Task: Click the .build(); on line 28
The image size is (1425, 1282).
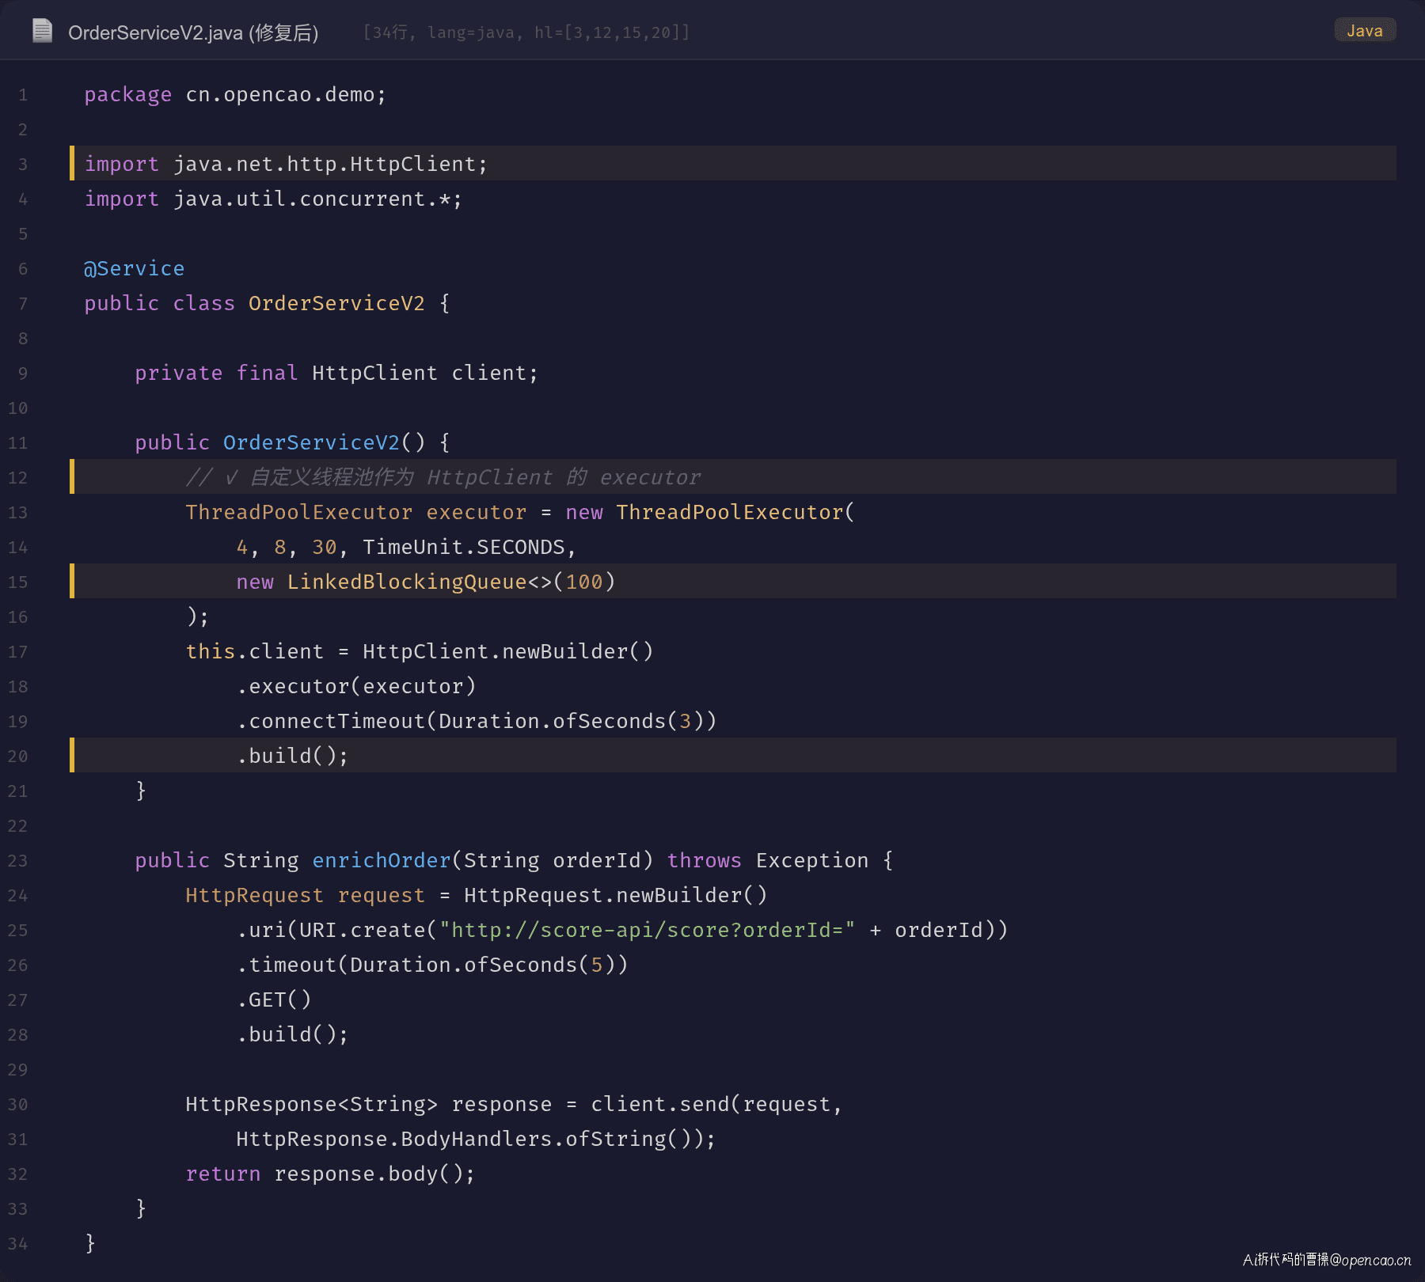Action: point(292,1034)
